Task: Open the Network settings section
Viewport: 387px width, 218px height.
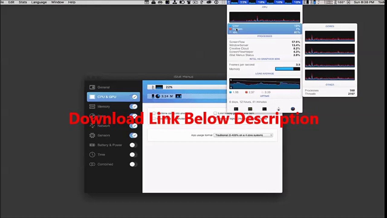Action: tap(113, 126)
